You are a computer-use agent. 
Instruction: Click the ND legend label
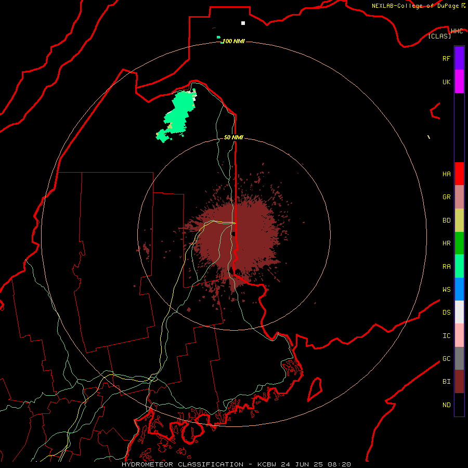pyautogui.click(x=446, y=405)
